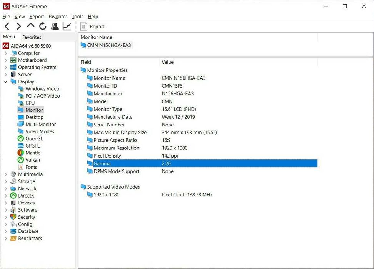Image resolution: width=374 pixels, height=269 pixels.
Task: Click the Forward navigation arrow
Action: [19, 26]
